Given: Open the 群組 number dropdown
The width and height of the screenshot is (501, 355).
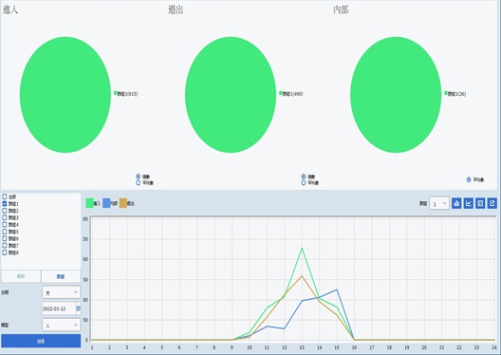Looking at the screenshot, I should 439,203.
